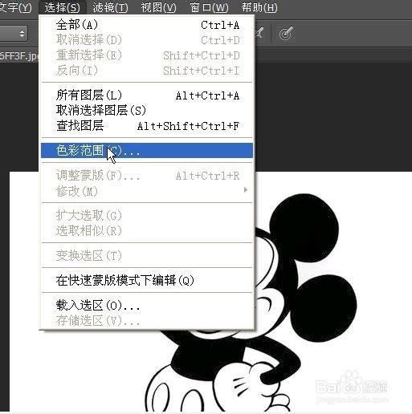Screen dimensions: 412x414
Task: Choose 查找图层 menu entry
Action: click(x=147, y=126)
